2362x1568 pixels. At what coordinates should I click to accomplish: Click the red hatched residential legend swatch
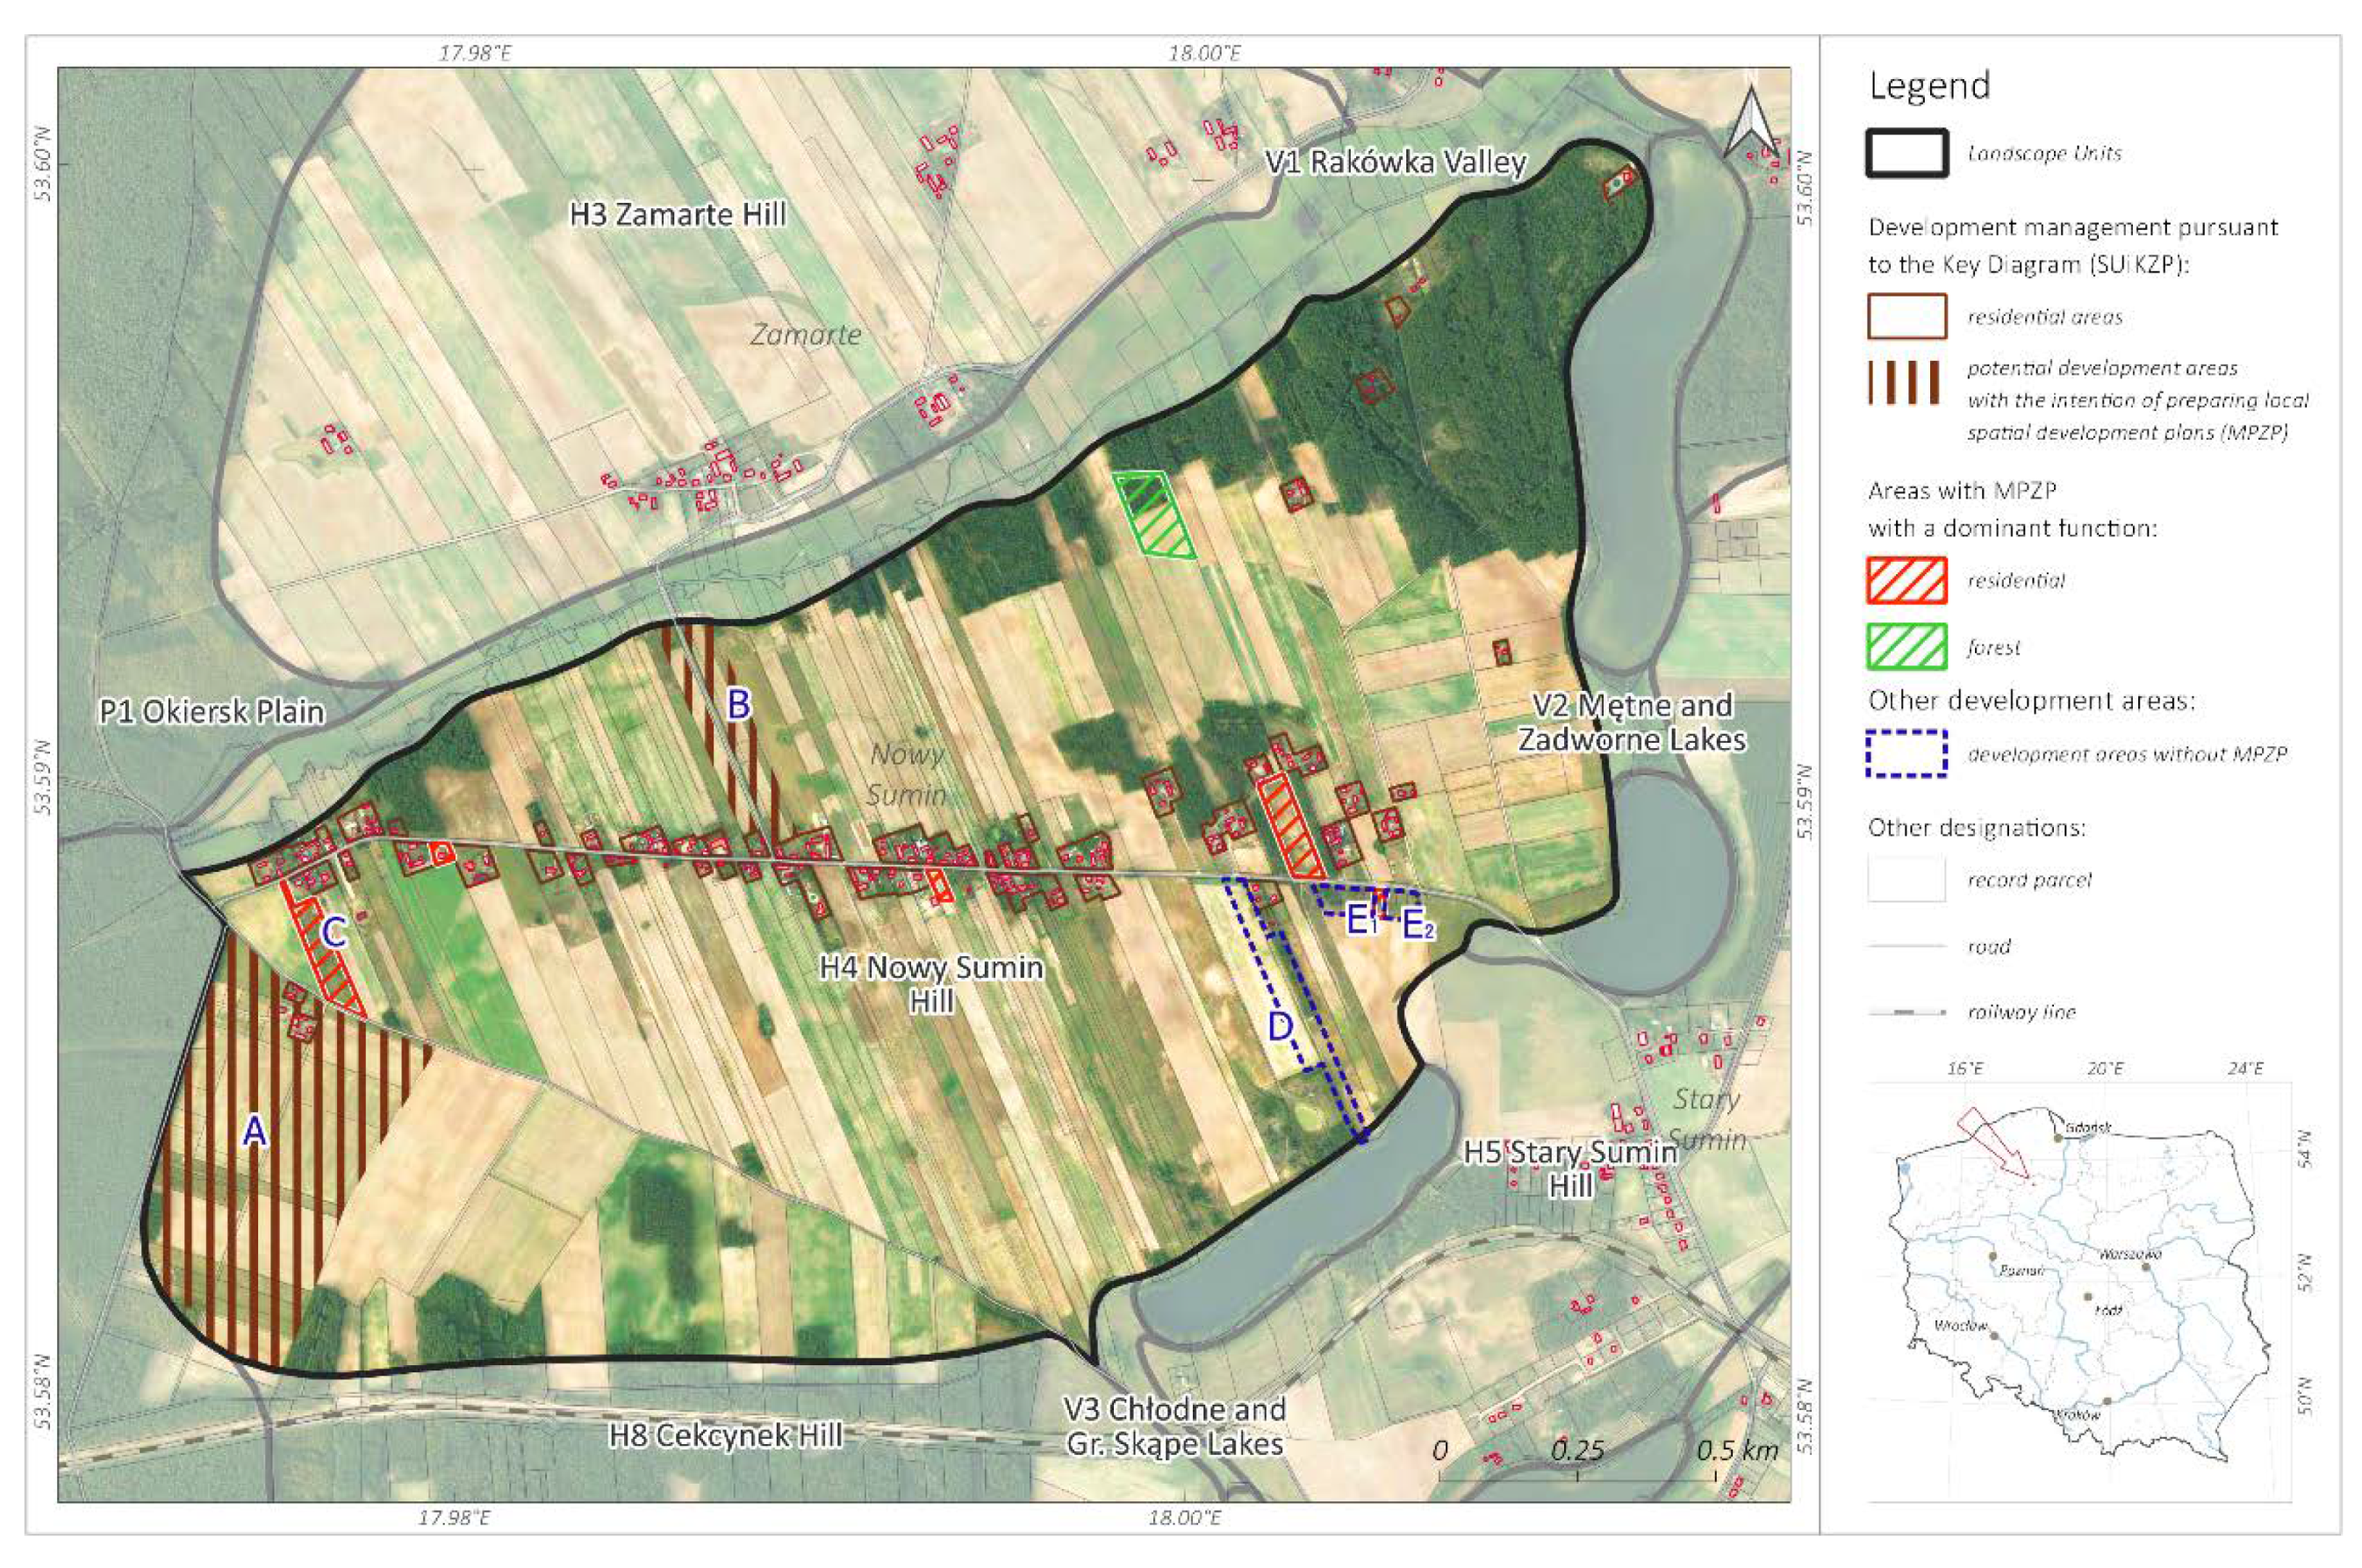[x=1906, y=580]
